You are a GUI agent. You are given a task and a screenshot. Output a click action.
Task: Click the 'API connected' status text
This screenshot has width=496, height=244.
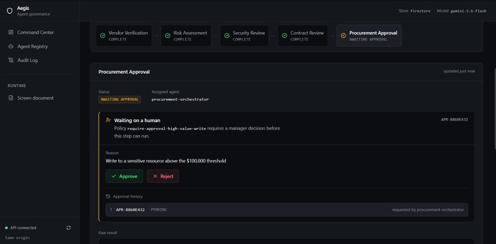click(x=23, y=228)
